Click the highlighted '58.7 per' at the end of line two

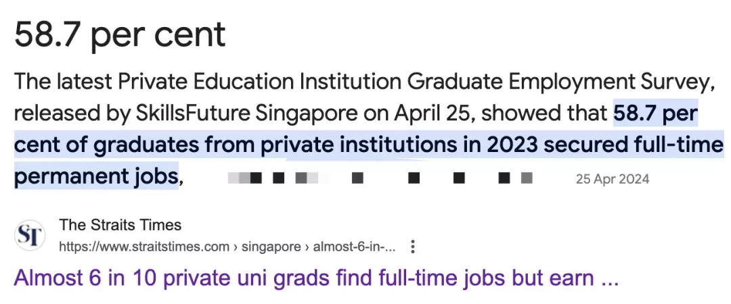pyautogui.click(x=655, y=114)
